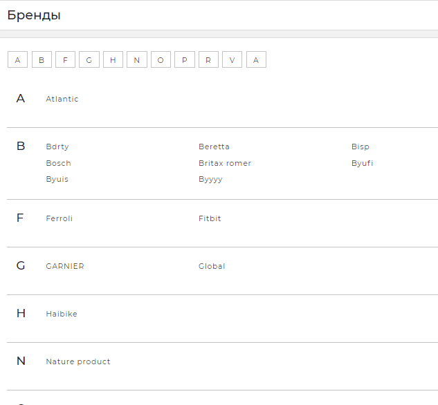Select the R letter filter
Viewport: 438px width, 405px height.
coord(208,60)
